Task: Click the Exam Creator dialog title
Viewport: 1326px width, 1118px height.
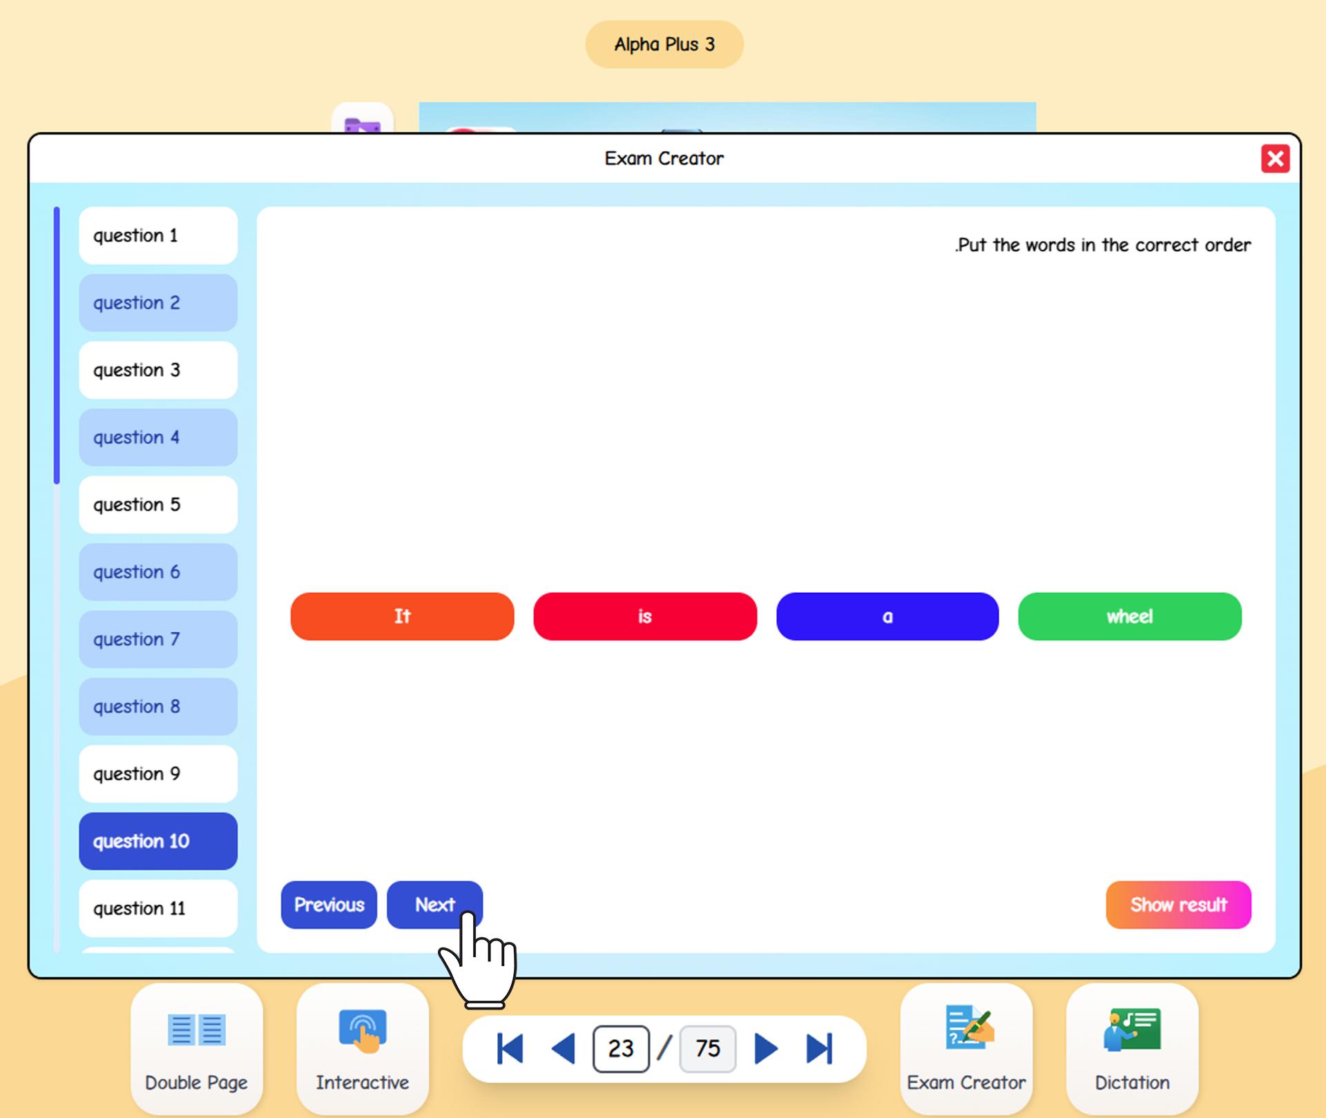Action: pyautogui.click(x=664, y=159)
